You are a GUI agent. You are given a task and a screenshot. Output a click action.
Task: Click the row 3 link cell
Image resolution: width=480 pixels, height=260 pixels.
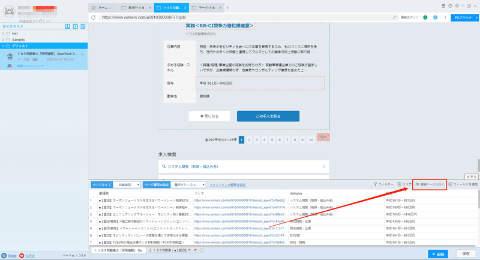[241, 214]
